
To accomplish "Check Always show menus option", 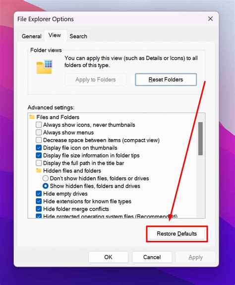I will [x=39, y=132].
